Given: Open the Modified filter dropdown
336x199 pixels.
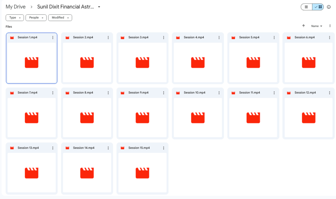Looking at the screenshot, I should tap(60, 18).
